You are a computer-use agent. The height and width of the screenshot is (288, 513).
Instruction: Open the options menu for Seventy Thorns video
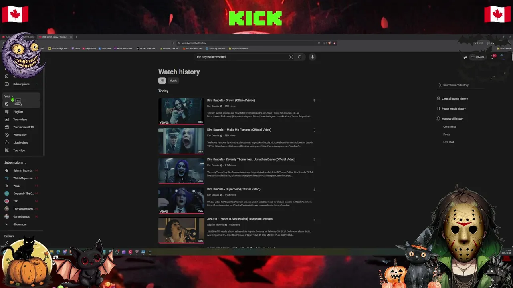[x=314, y=160]
